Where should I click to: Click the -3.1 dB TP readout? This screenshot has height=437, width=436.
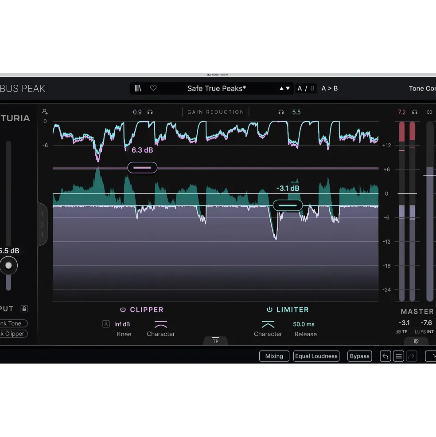click(x=404, y=323)
